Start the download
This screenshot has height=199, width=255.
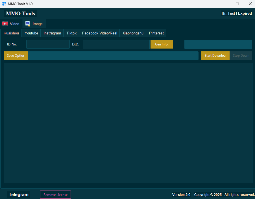click(215, 56)
